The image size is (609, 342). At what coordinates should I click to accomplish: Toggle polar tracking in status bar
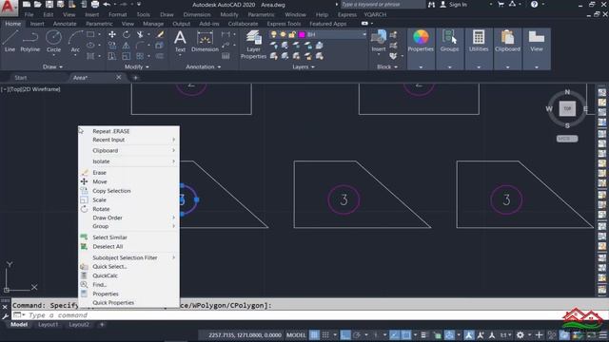pos(357,335)
